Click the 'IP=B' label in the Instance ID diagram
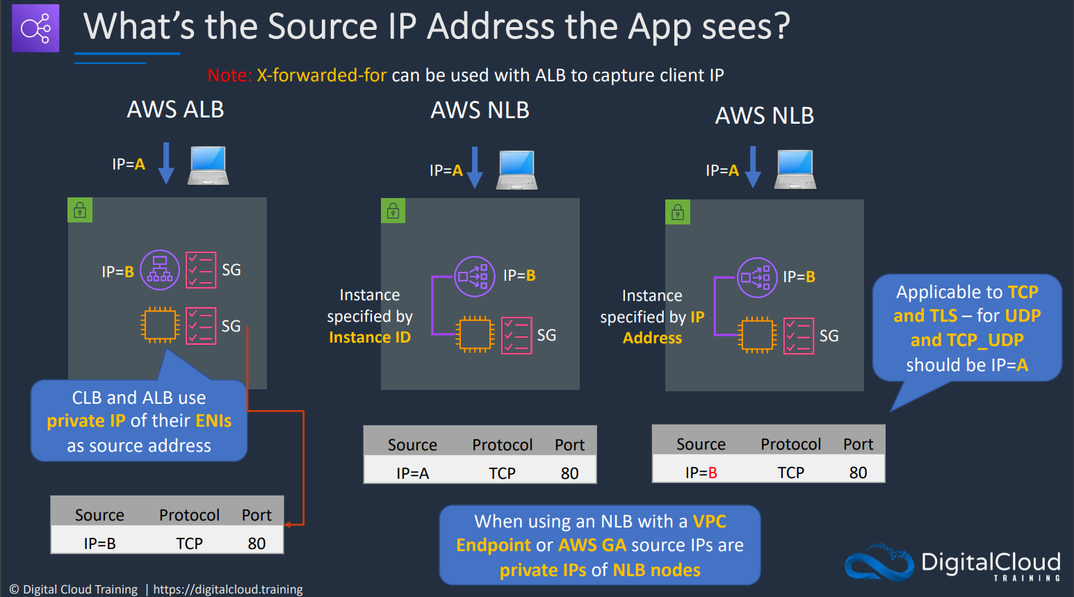The image size is (1074, 597). click(519, 275)
